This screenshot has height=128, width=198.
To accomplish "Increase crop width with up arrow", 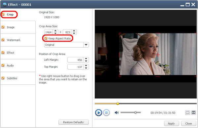I will point(55,31).
